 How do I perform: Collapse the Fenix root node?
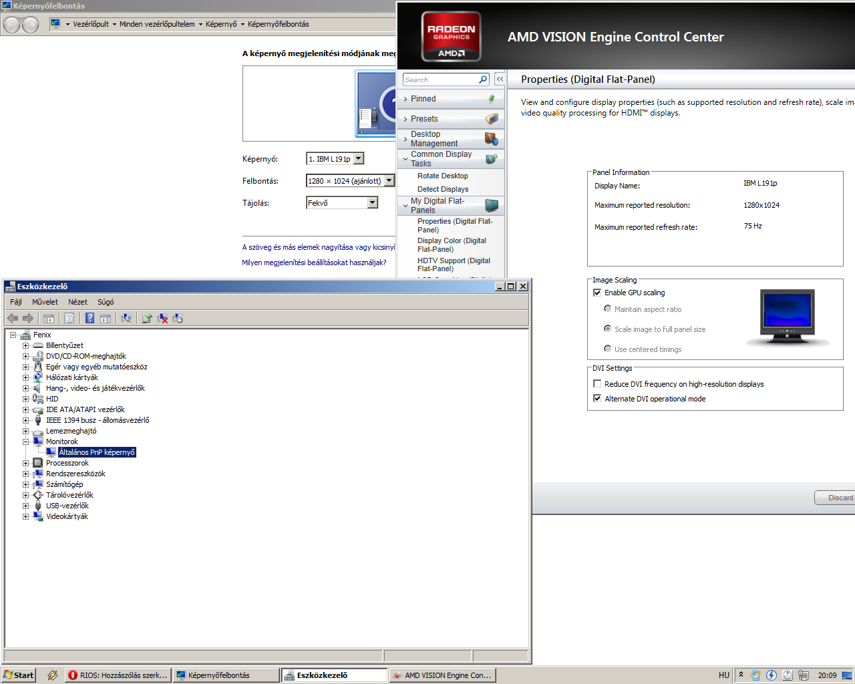pyautogui.click(x=13, y=335)
